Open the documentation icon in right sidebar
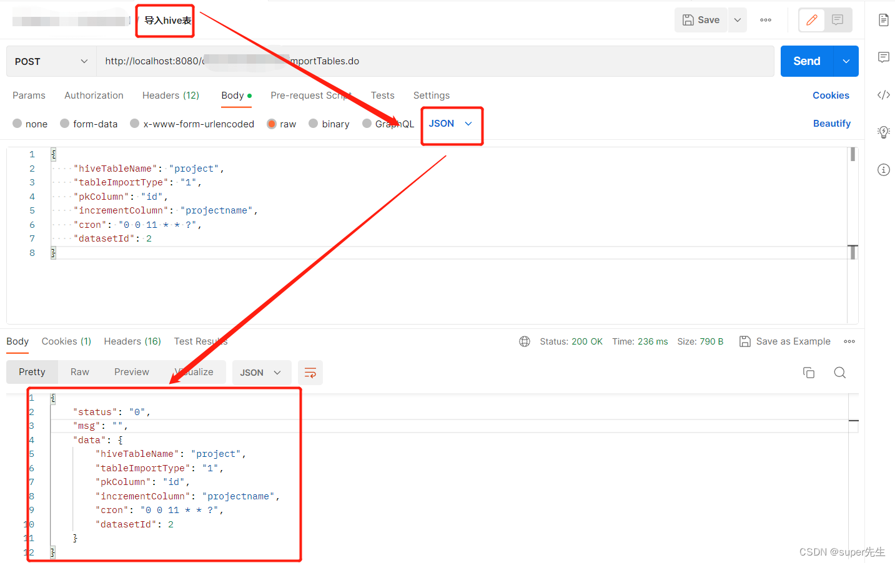The image size is (895, 563). click(x=884, y=20)
